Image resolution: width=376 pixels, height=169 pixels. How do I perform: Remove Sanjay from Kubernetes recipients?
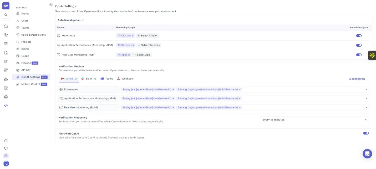click(x=173, y=90)
